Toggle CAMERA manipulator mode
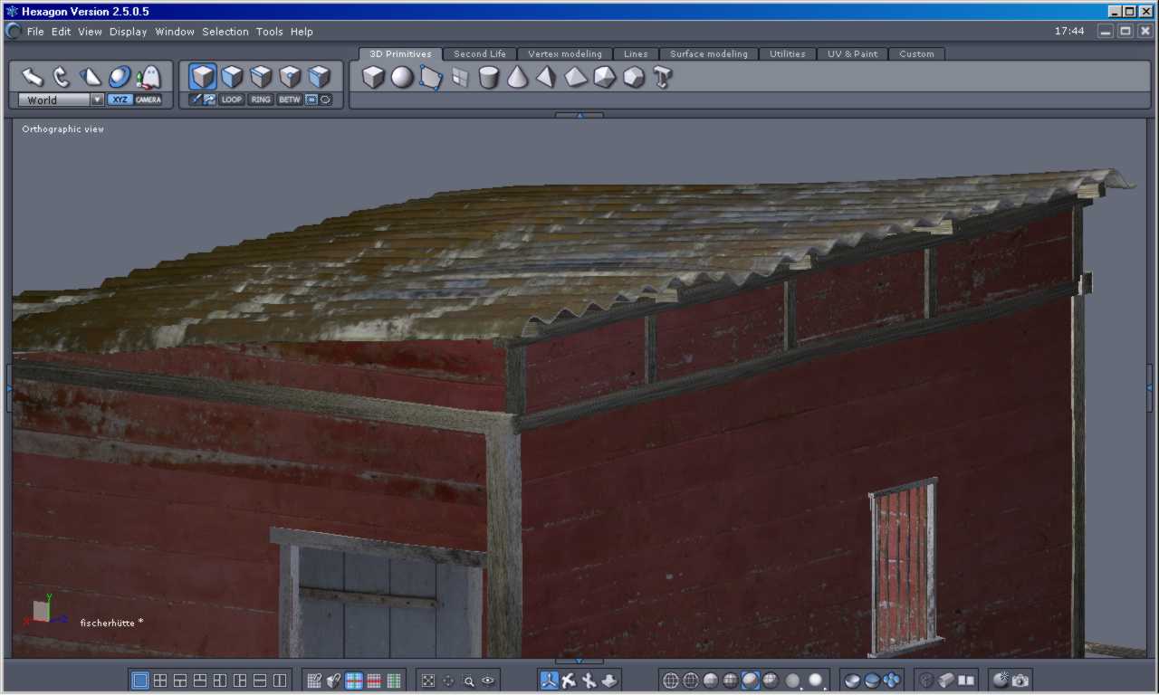Viewport: 1159px width, 695px height. [x=148, y=100]
